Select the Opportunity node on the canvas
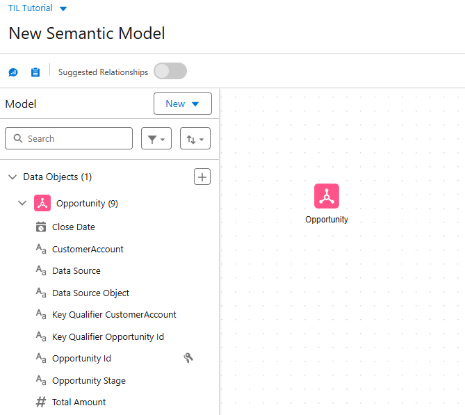 point(326,197)
